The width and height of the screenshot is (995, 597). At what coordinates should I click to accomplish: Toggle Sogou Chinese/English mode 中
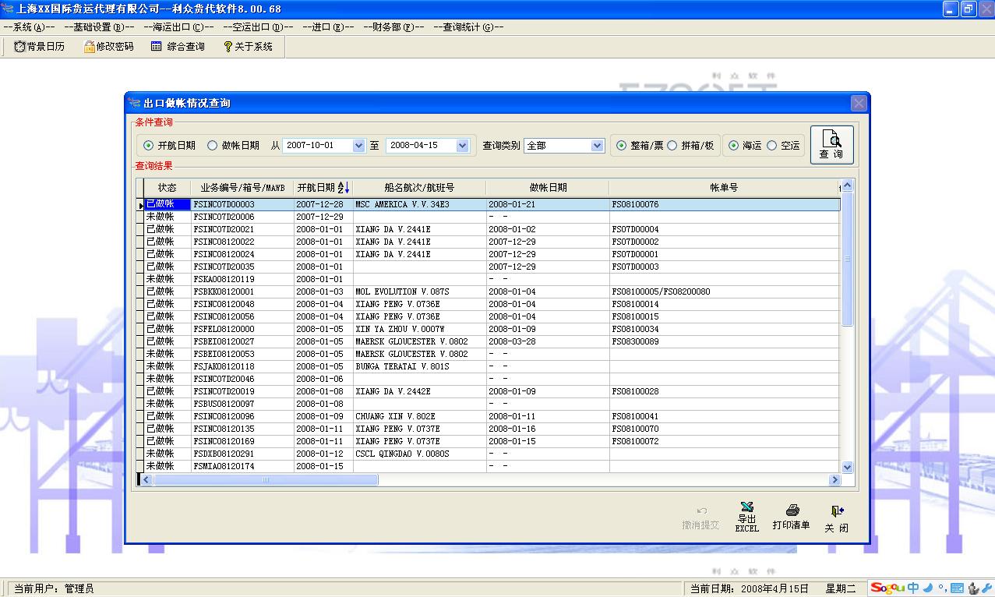tap(913, 588)
